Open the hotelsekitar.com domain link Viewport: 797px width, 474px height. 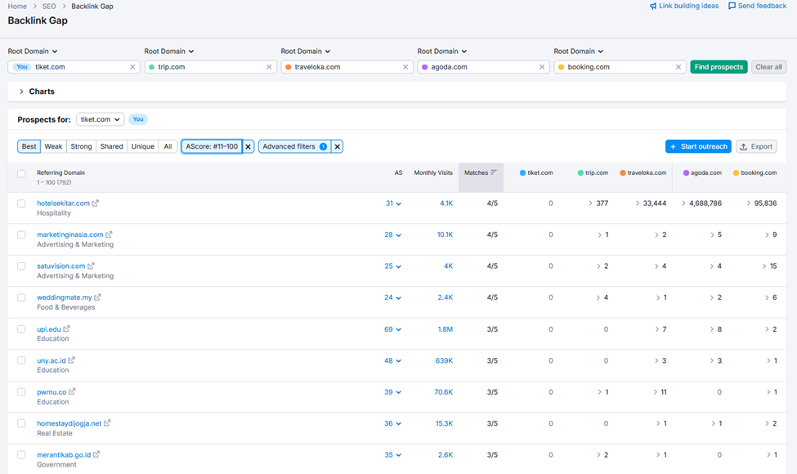[63, 203]
